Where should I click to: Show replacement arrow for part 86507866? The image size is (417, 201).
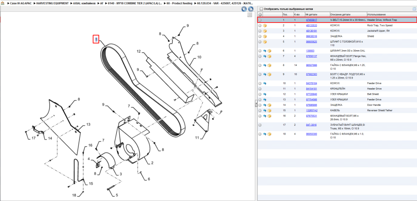click(x=265, y=65)
